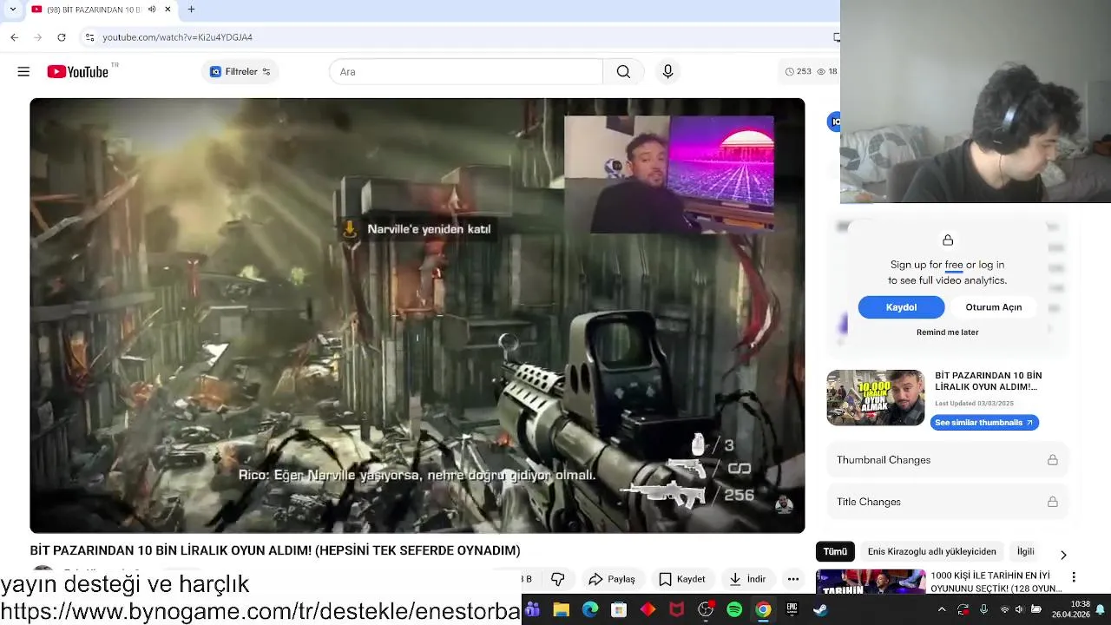Open a new tab with plus button

(x=191, y=10)
